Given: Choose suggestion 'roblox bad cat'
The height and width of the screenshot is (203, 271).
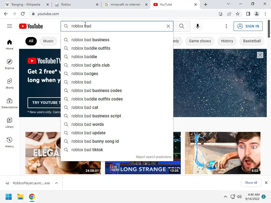Looking at the screenshot, I should (x=117, y=107).
